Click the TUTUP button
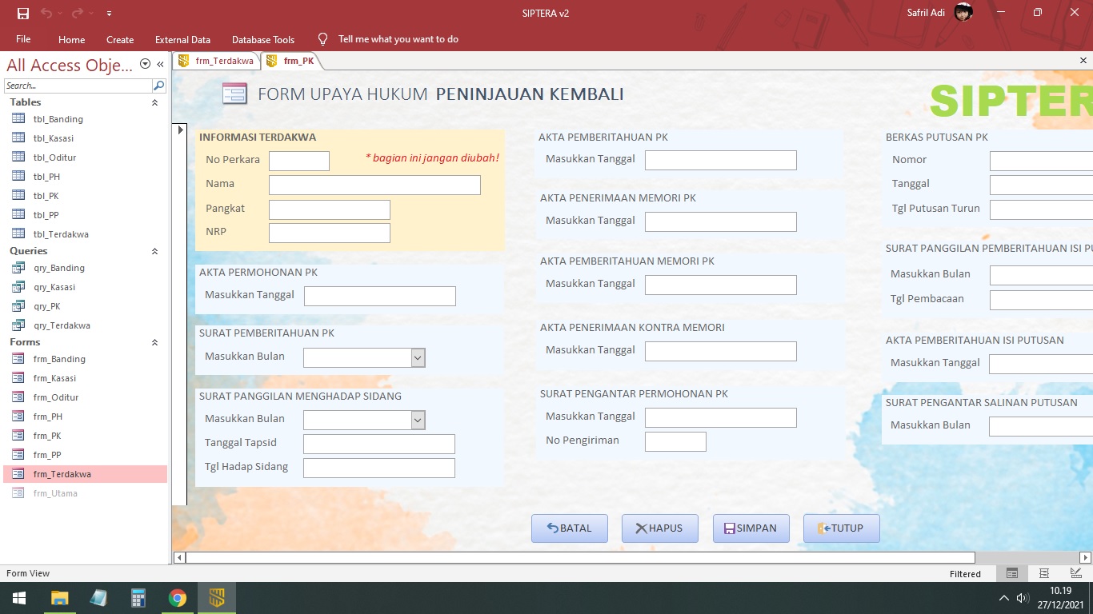Screen dimensions: 1093x614 point(842,528)
